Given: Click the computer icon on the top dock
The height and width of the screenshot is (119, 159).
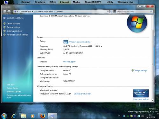Looking at the screenshot, I should coord(6,2).
